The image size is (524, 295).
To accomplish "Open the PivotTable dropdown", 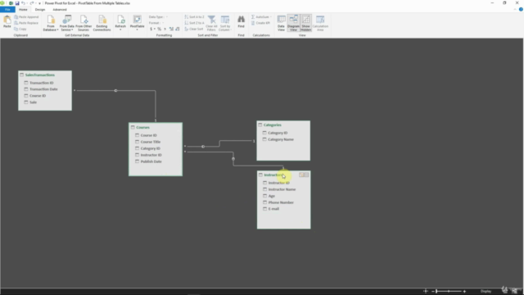I will pyautogui.click(x=137, y=23).
